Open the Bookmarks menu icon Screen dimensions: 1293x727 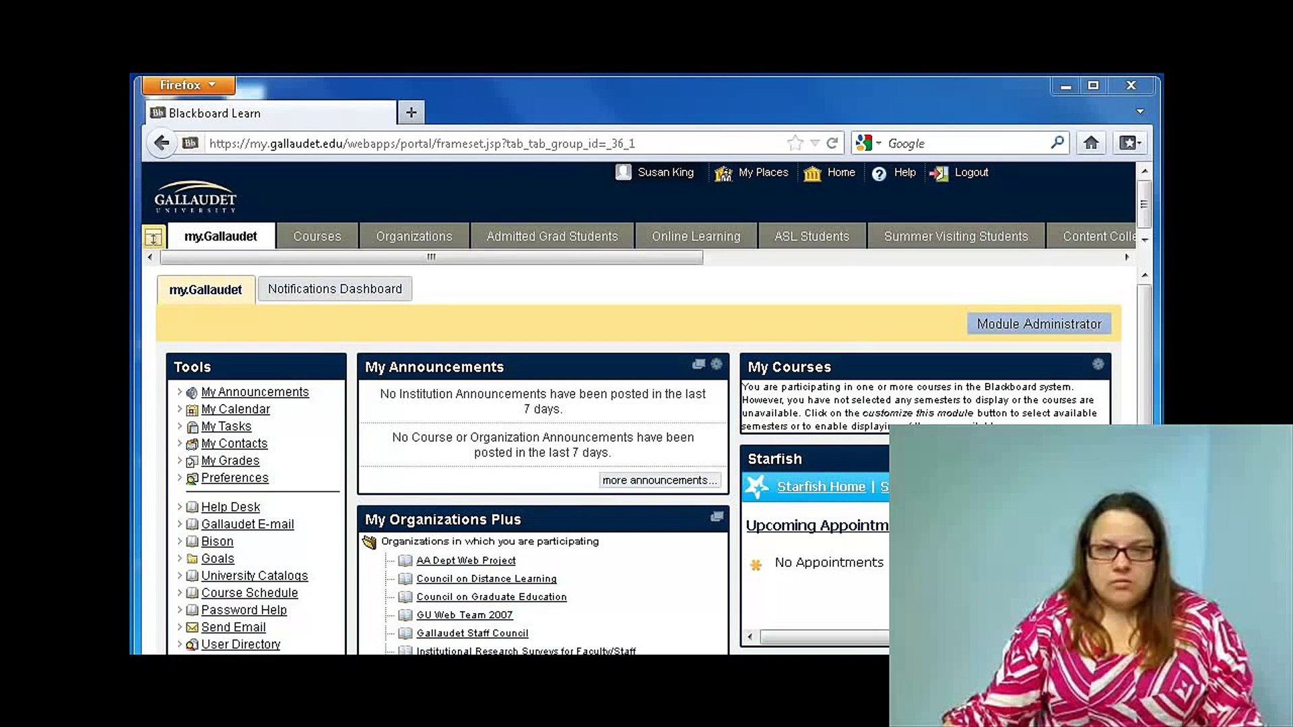tap(1130, 143)
